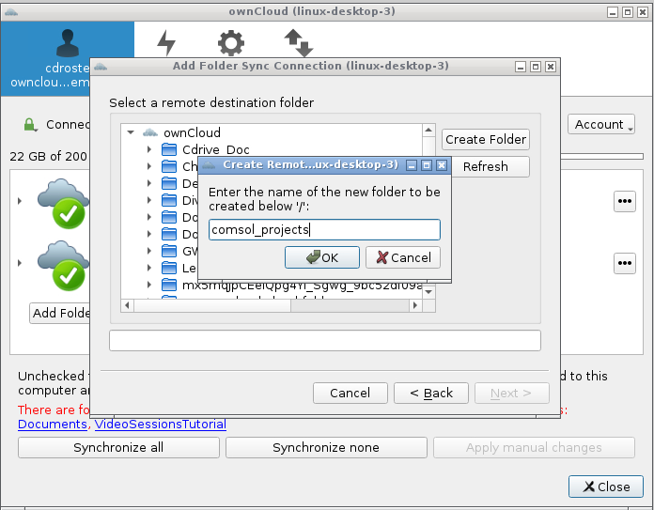
Task: Click Close button in ownCloud window
Action: (606, 487)
